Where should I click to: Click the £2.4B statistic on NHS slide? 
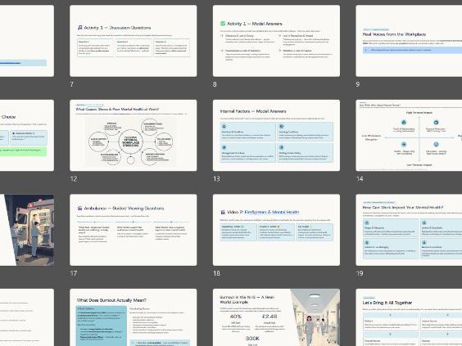click(269, 317)
